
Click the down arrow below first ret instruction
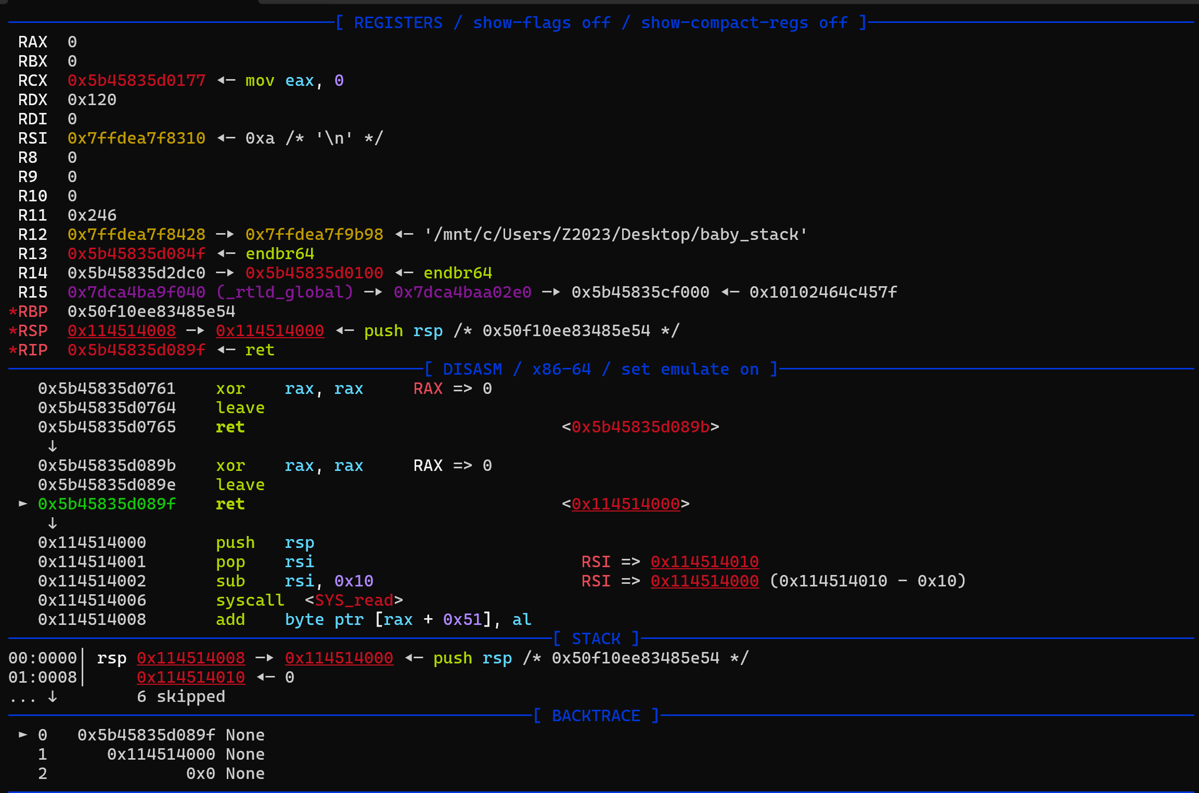click(x=52, y=446)
